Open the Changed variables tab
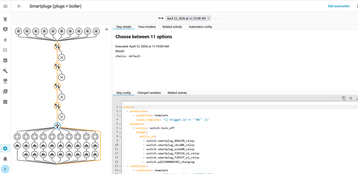This screenshot has height=174, width=358. [x=149, y=93]
